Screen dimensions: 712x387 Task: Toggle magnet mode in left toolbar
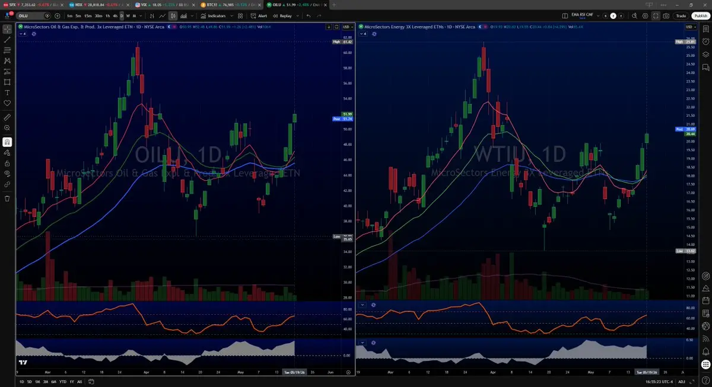point(7,142)
